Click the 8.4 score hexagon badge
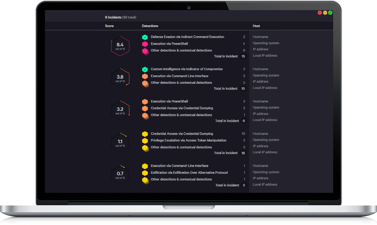The image size is (377, 225). tap(120, 46)
